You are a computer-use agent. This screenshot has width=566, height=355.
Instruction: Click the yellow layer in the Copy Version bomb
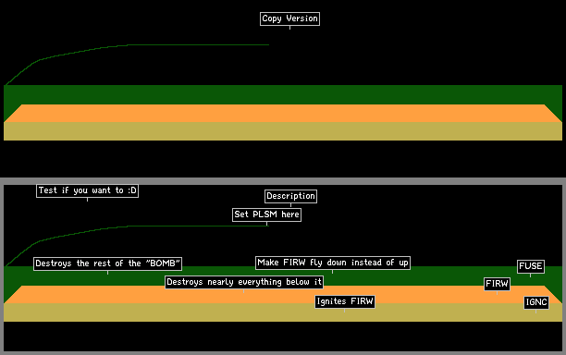pyautogui.click(x=283, y=131)
